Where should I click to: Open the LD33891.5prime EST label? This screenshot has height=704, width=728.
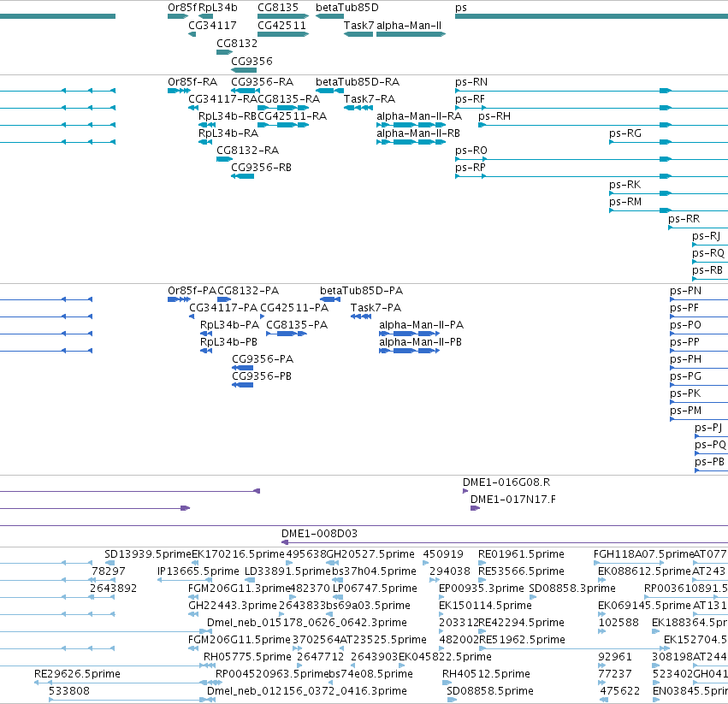287,571
